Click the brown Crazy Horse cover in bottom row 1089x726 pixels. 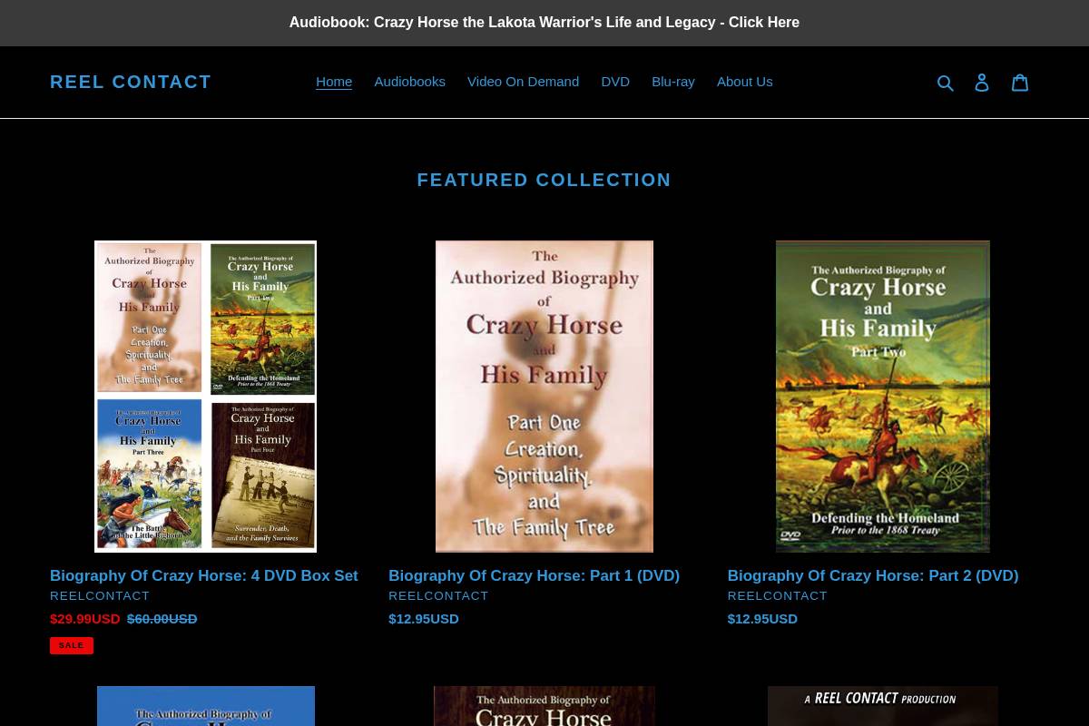(544, 706)
